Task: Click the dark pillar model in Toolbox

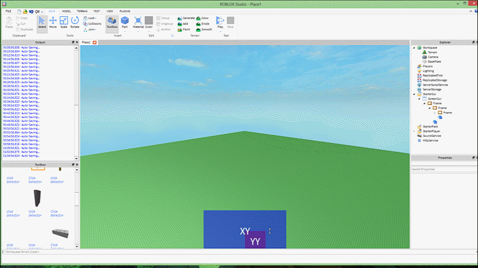Action: (37, 198)
